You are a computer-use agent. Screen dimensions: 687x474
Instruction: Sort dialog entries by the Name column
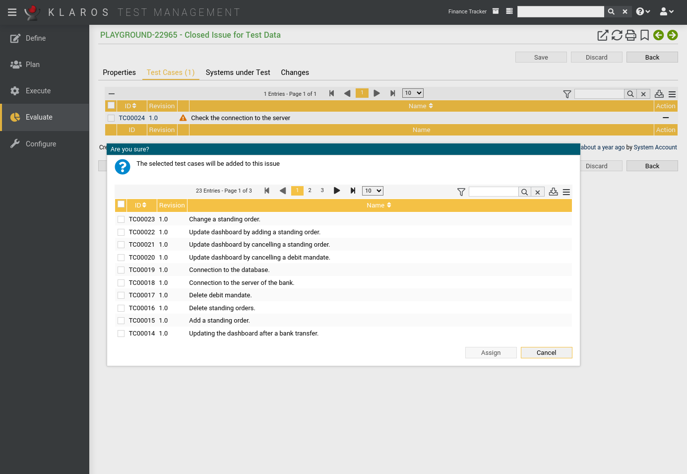(379, 205)
